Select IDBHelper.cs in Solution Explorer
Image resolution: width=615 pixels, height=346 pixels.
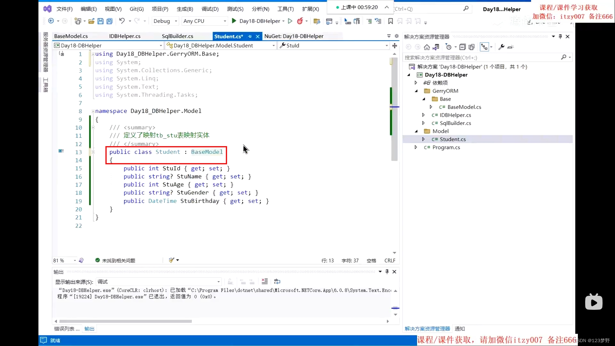pos(455,115)
